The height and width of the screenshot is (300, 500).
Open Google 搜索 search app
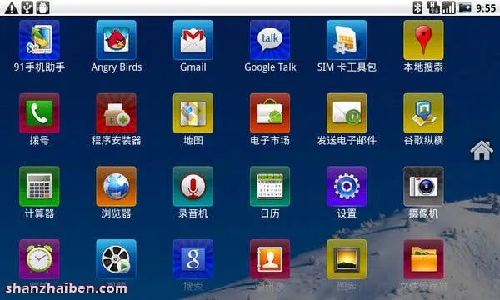pyautogui.click(x=193, y=259)
